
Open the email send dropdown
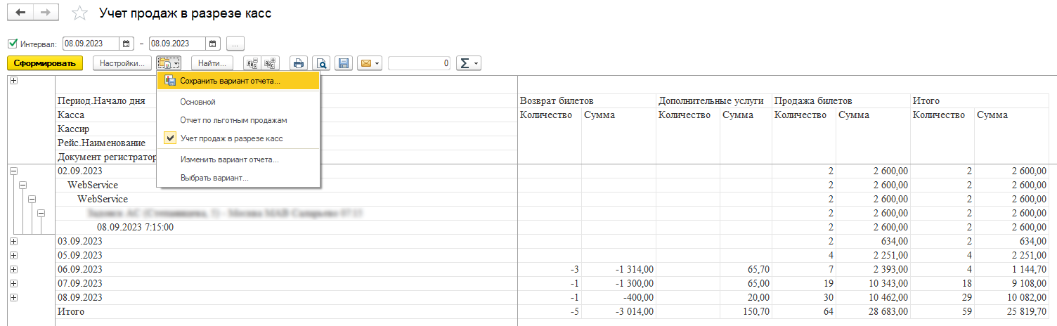[x=369, y=63]
